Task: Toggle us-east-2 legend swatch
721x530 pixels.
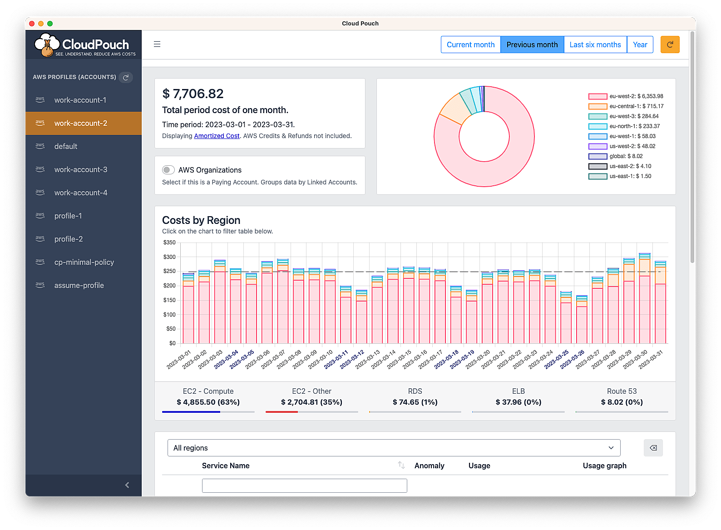Action: pyautogui.click(x=598, y=166)
